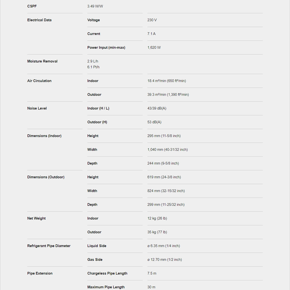Select the outdoor air circulation 39.3 m³/min value
The image size is (290, 290).
pyautogui.click(x=168, y=95)
